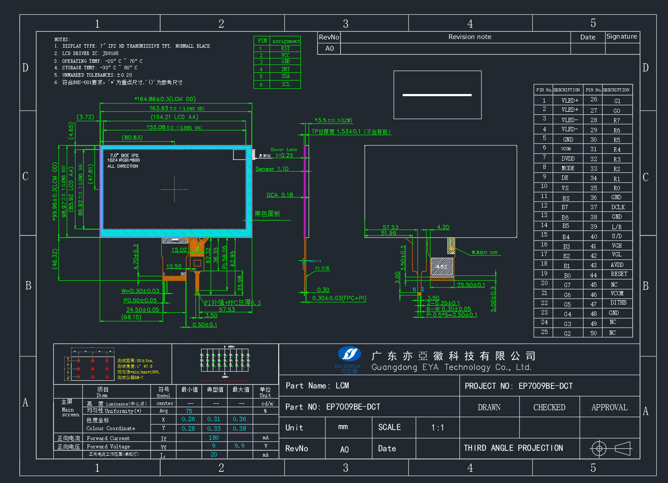Select the 'Sensor 1.10' layer label
668x483 pixels.
(x=272, y=169)
